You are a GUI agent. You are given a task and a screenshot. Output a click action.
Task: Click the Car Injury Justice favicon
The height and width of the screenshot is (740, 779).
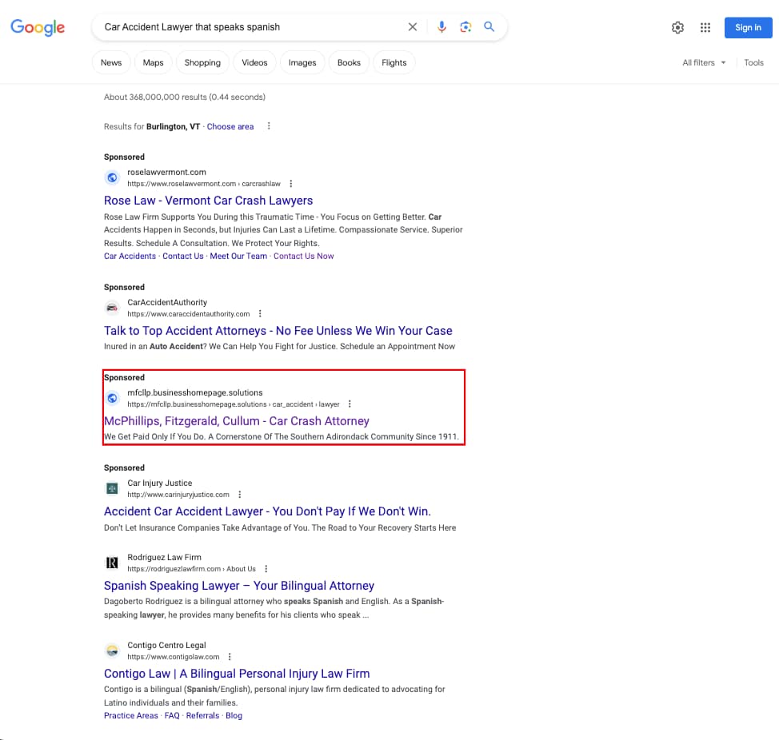pos(112,488)
